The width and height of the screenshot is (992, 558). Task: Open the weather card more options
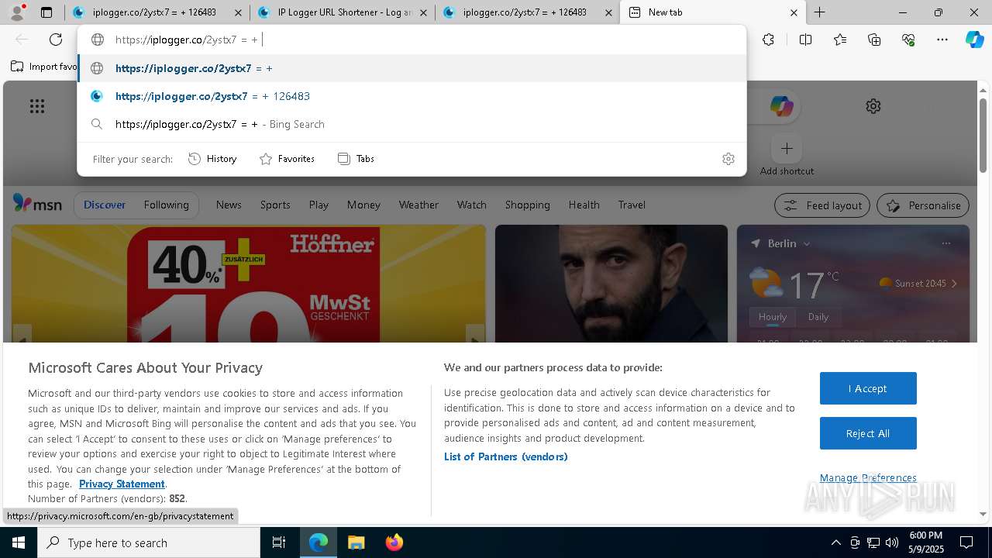(945, 243)
